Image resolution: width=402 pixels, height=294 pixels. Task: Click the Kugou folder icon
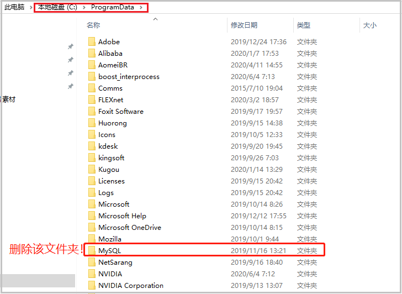(x=92, y=169)
